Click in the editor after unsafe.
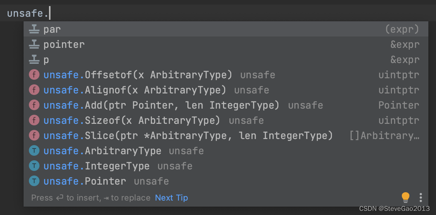This screenshot has height=215, width=436. 50,13
